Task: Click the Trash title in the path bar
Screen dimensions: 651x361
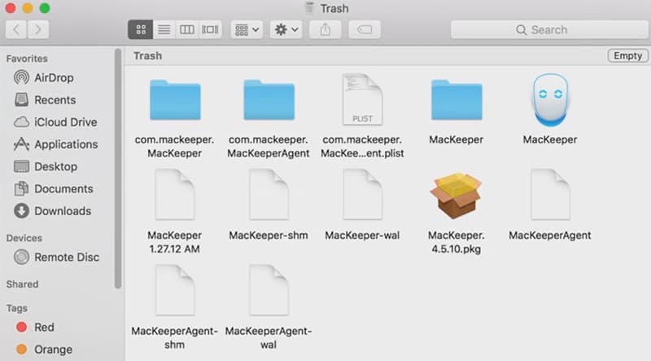Action: [x=148, y=55]
